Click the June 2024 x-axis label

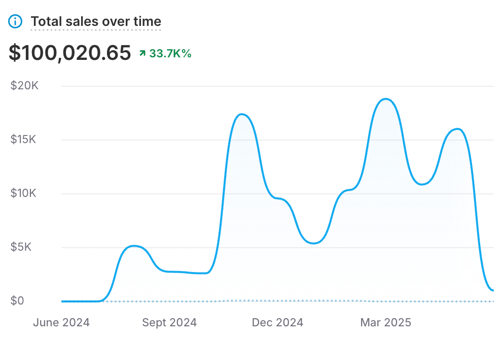pyautogui.click(x=61, y=323)
